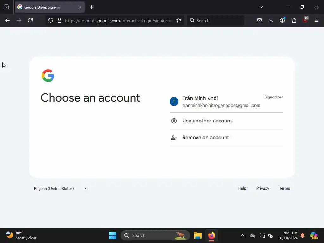This screenshot has width=324, height=243.
Task: Open clock showing 9:21 PM
Action: (288, 235)
